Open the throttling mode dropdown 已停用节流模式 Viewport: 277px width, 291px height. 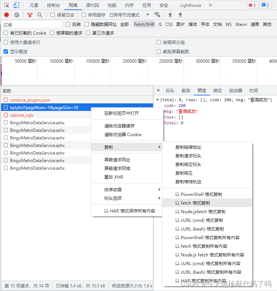[129, 15]
